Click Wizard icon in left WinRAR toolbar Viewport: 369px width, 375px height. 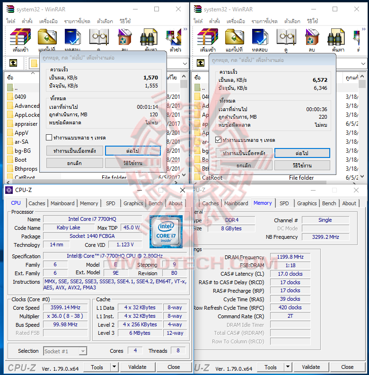point(174,37)
